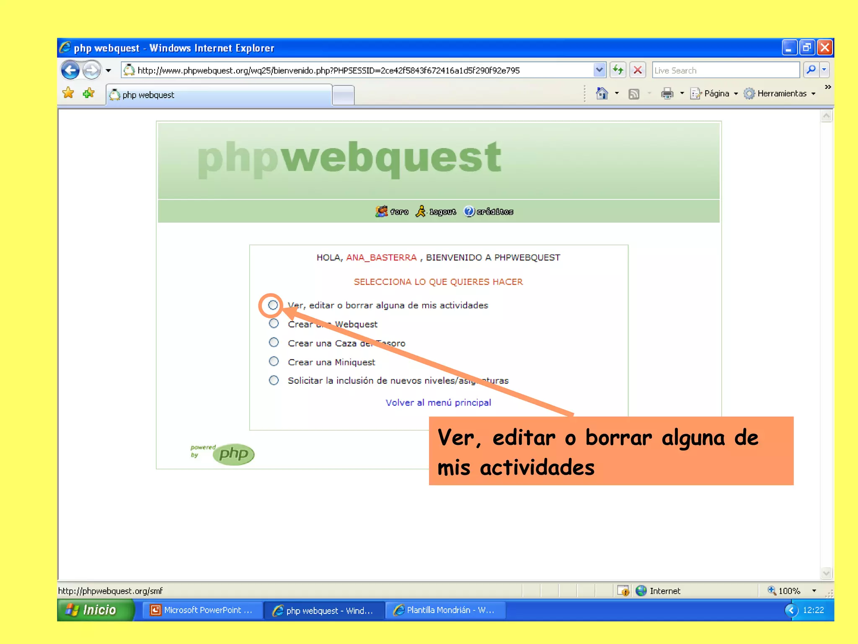
Task: Open the Página menu
Action: 715,93
